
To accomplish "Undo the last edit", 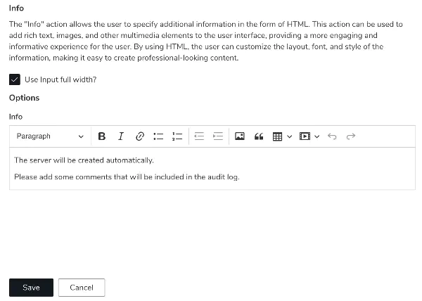I will [332, 136].
